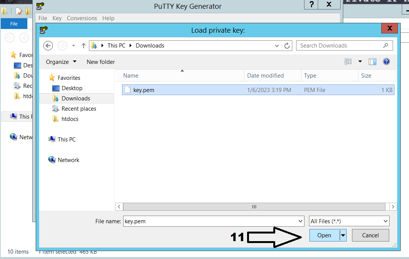Open the File name history dropdown
Screen dimensions: 409x259
301,221
